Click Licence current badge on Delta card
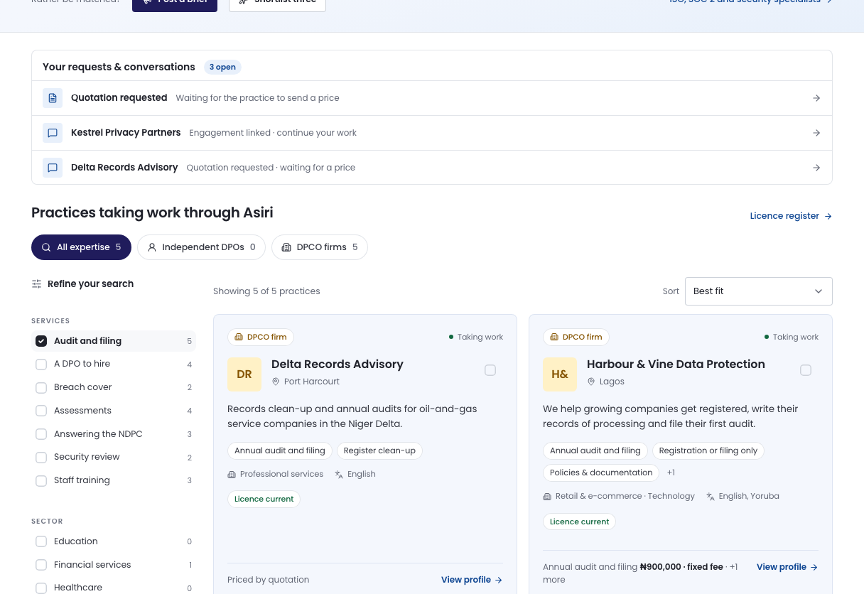864x594 pixels. click(x=264, y=499)
